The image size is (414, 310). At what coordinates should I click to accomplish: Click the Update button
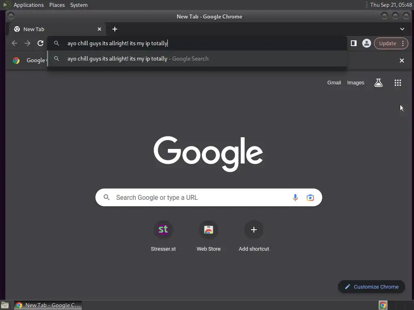click(387, 43)
